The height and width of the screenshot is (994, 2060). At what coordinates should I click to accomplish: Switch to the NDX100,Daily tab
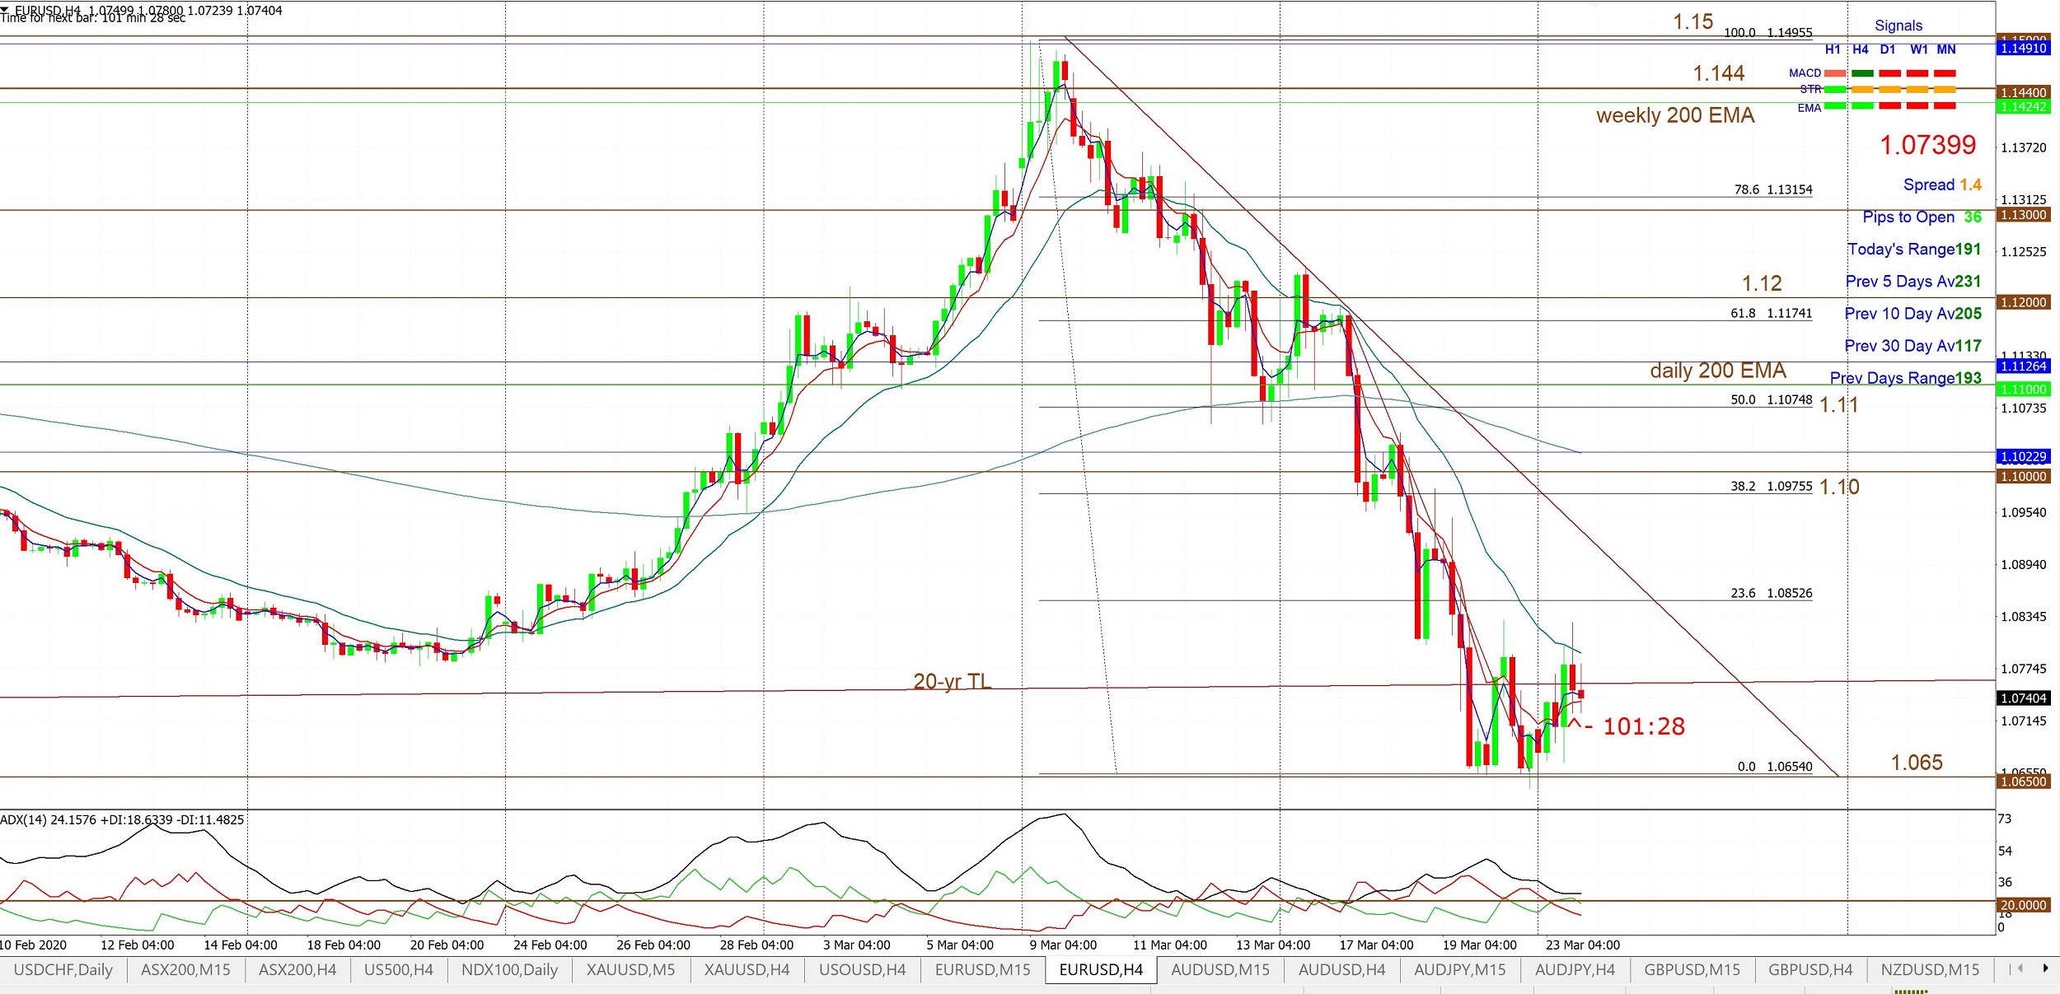(510, 970)
